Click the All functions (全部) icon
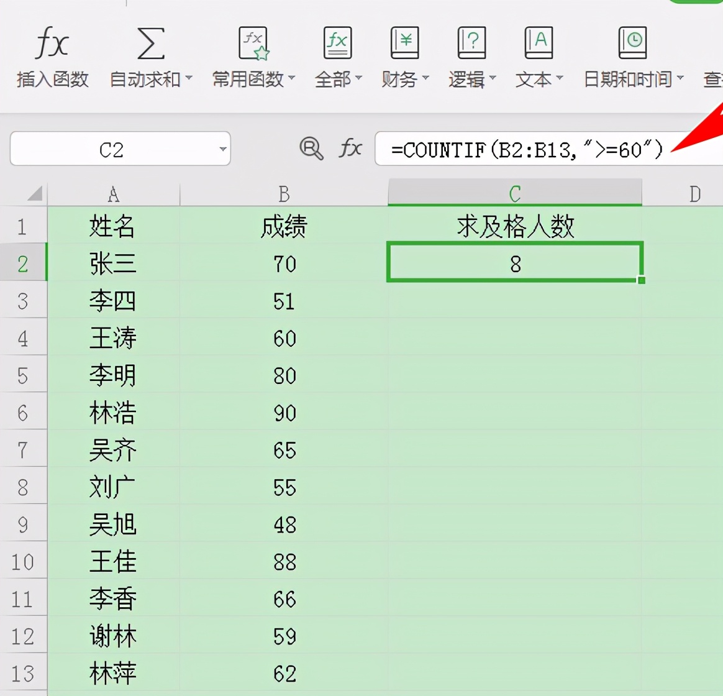 337,43
